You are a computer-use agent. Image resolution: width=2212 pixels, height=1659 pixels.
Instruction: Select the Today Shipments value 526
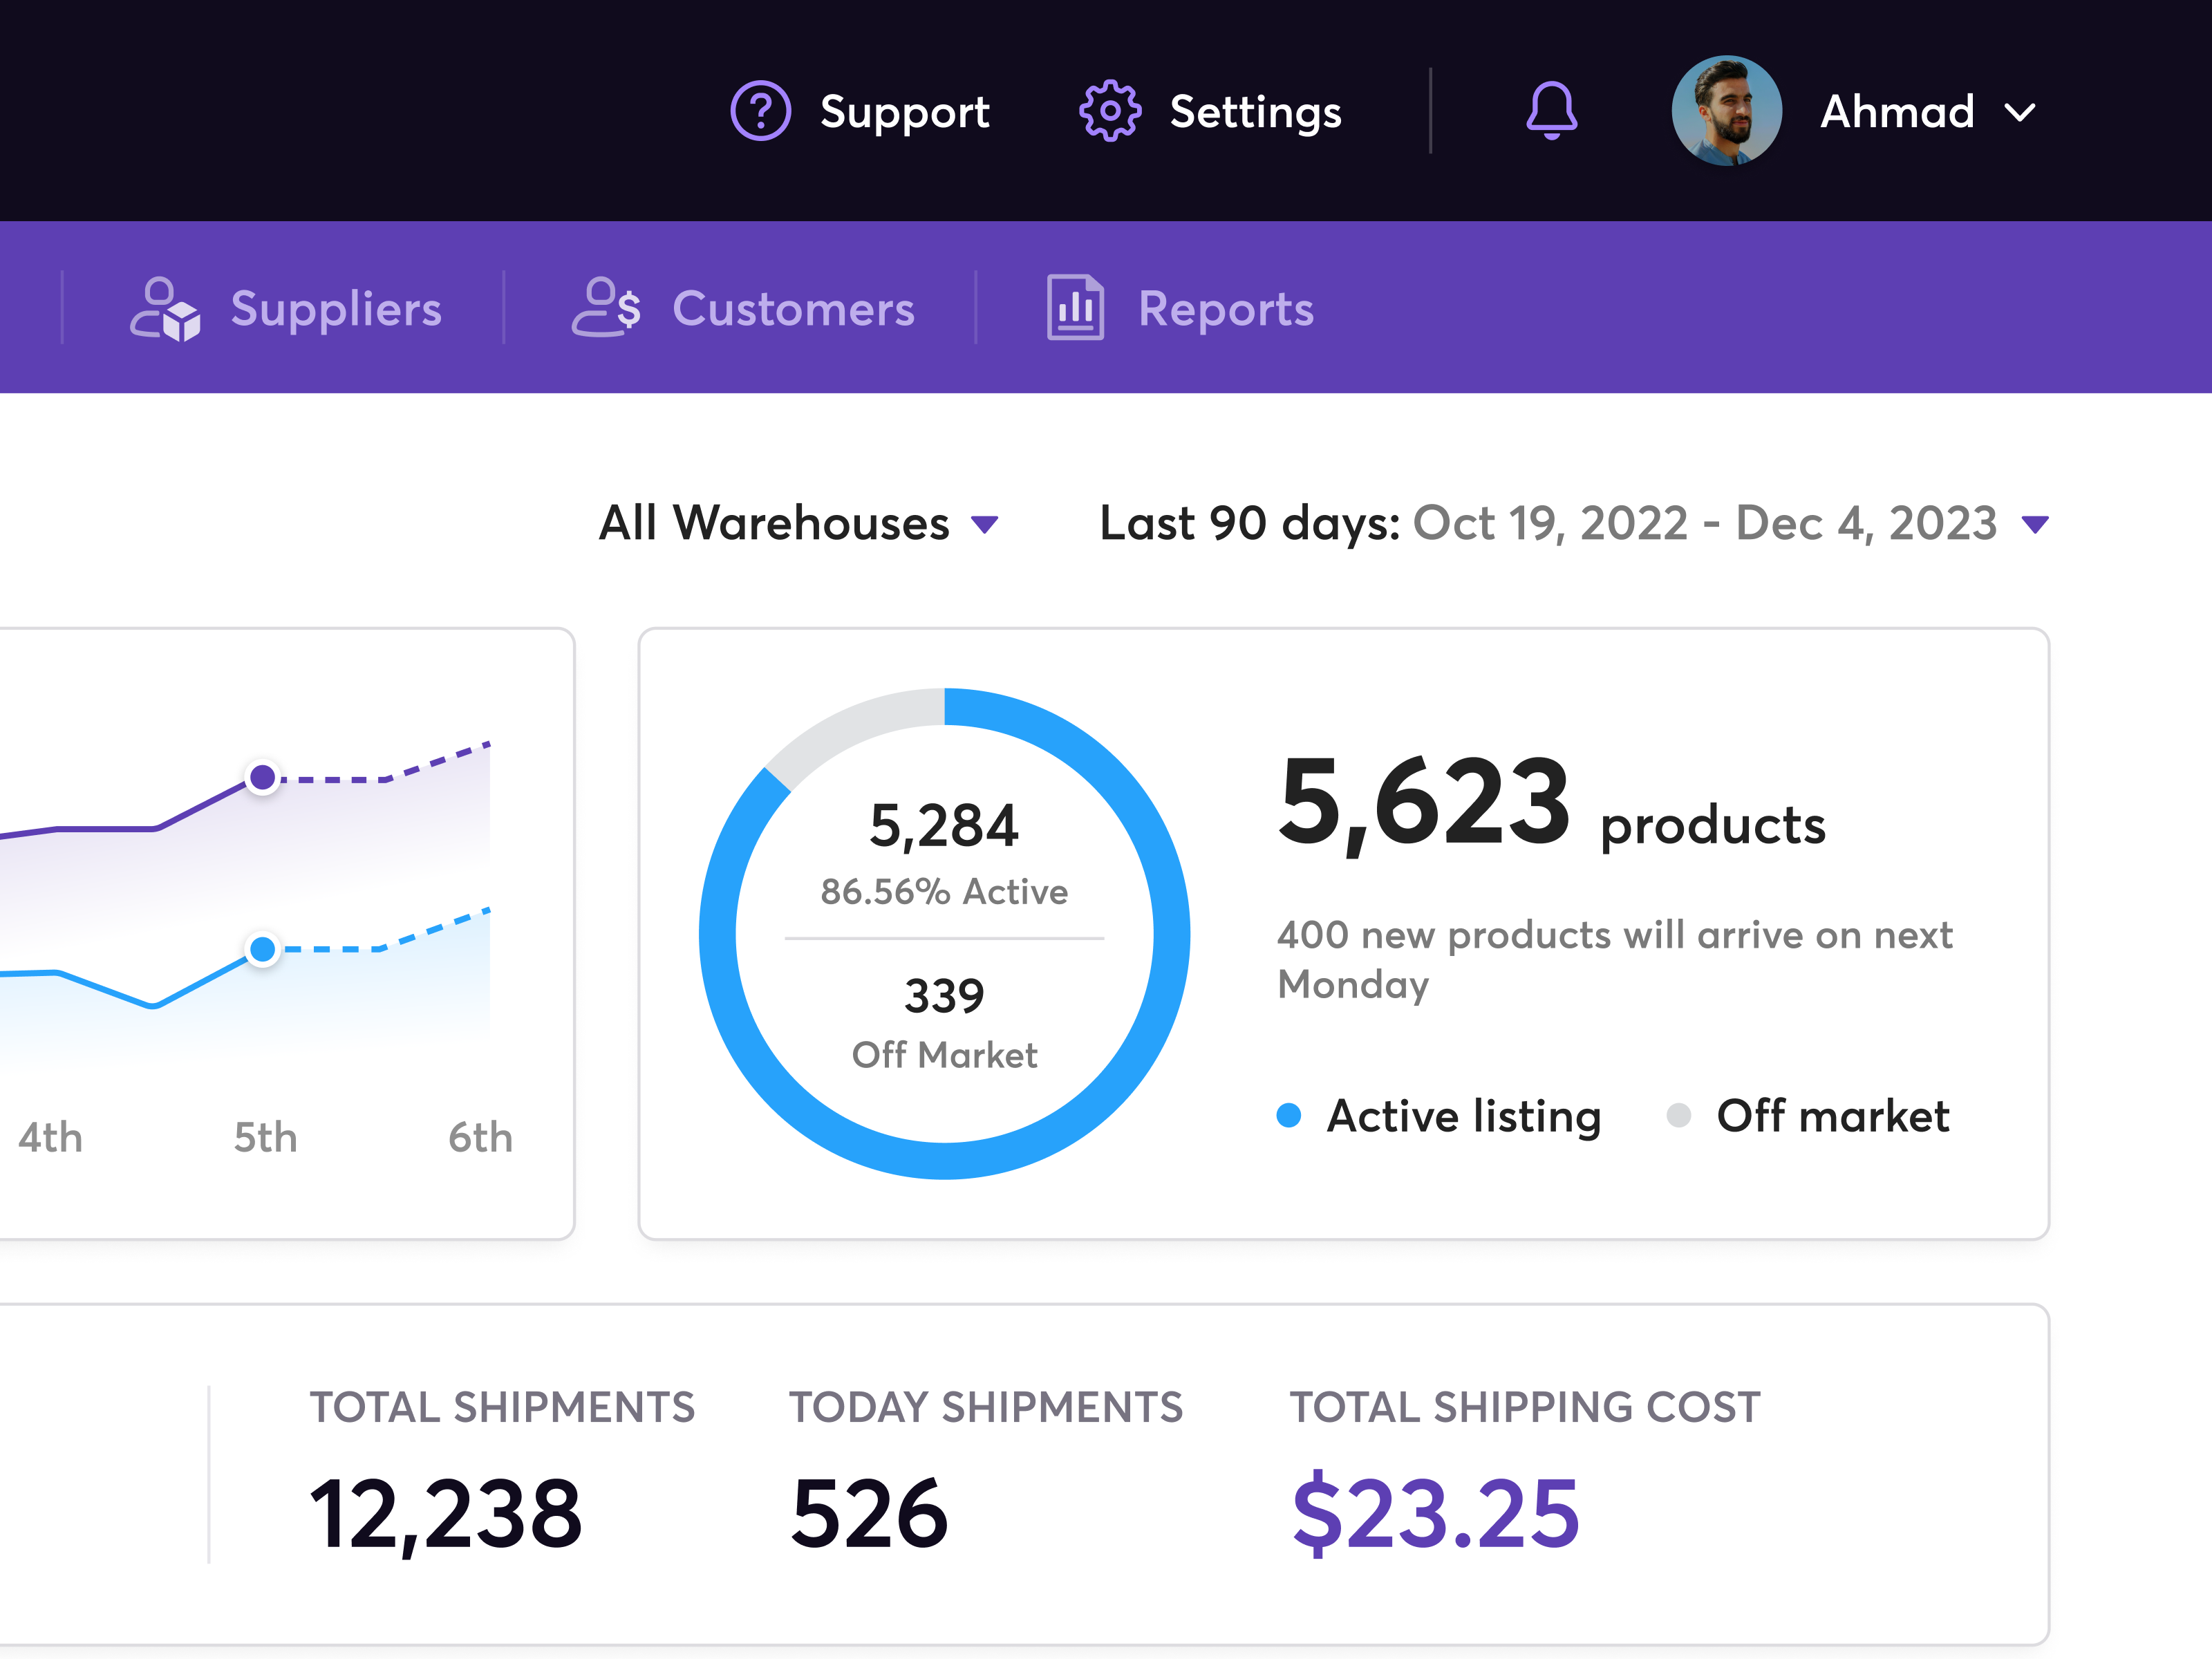(x=868, y=1513)
